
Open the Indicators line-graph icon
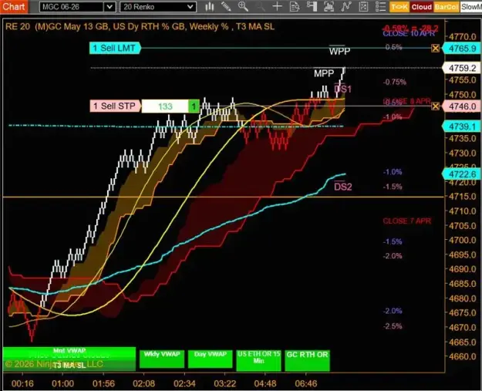click(346, 6)
